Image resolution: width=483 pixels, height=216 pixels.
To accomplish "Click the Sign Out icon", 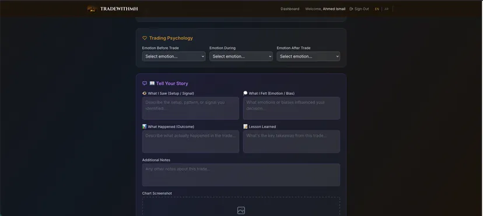I will (351, 9).
